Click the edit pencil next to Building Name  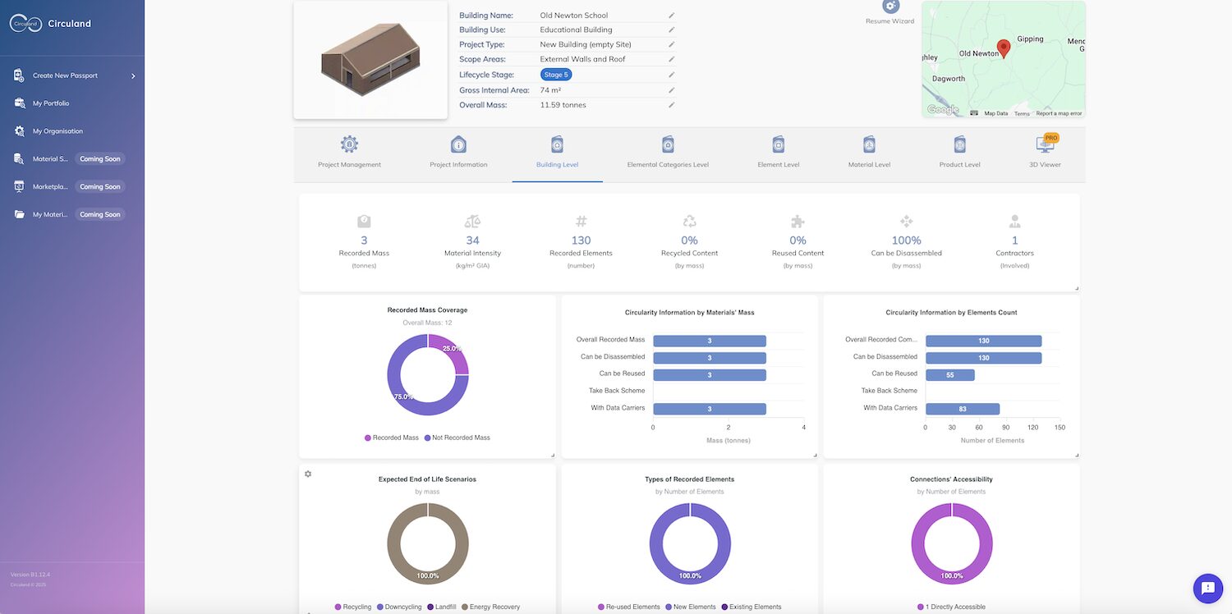click(x=671, y=16)
